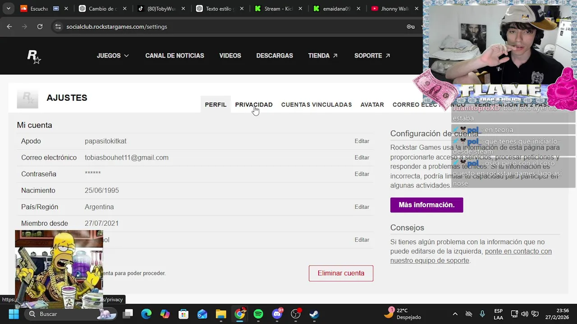Open Copilot from the taskbar
The height and width of the screenshot is (324, 577).
click(165, 314)
